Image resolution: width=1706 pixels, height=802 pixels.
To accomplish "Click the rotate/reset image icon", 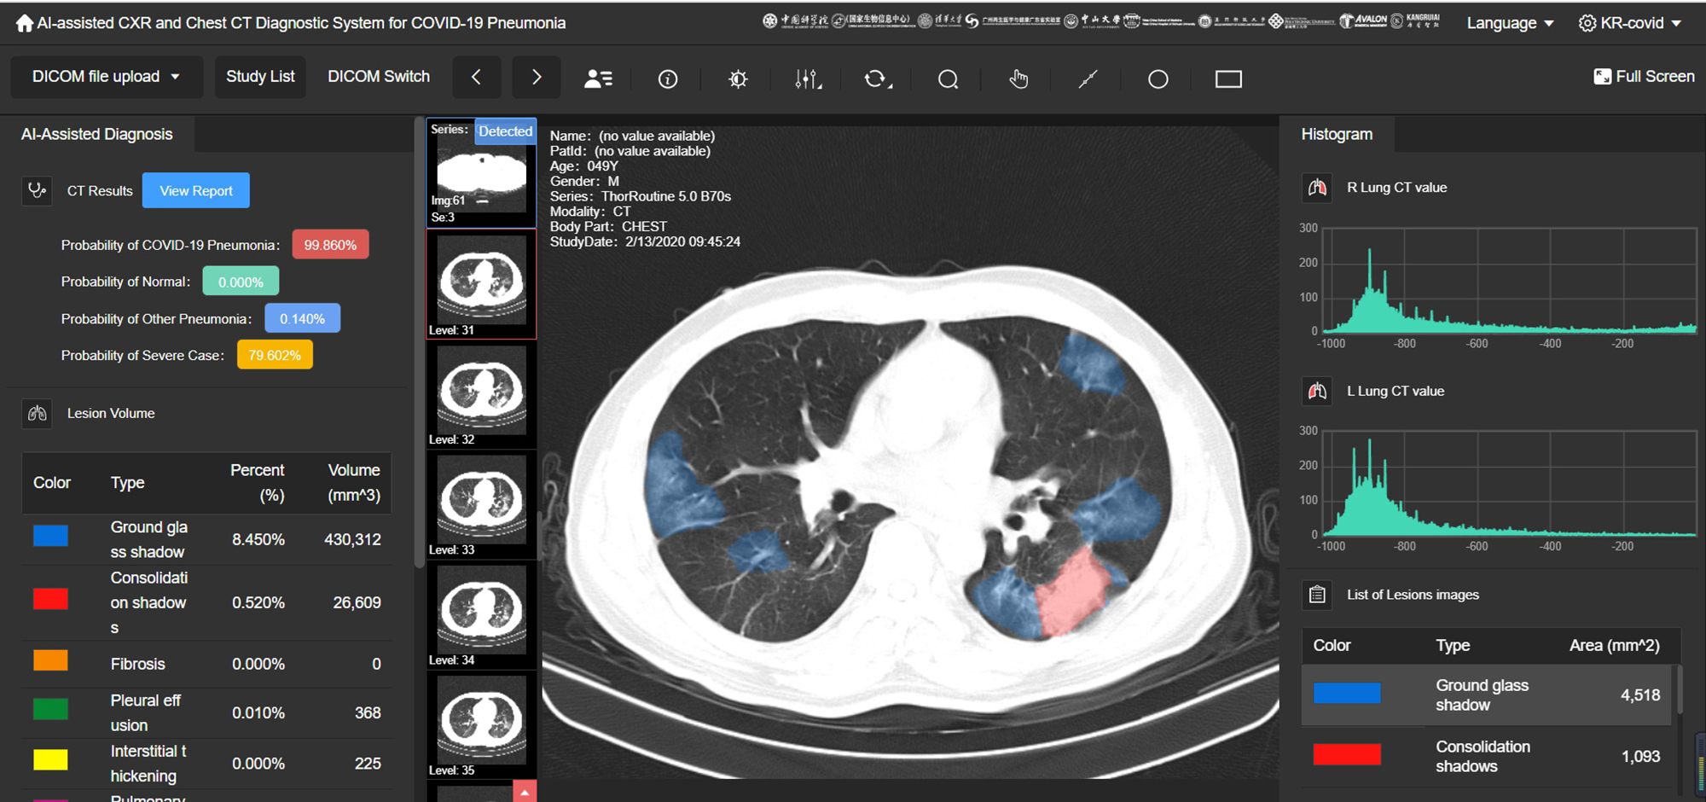I will click(877, 78).
